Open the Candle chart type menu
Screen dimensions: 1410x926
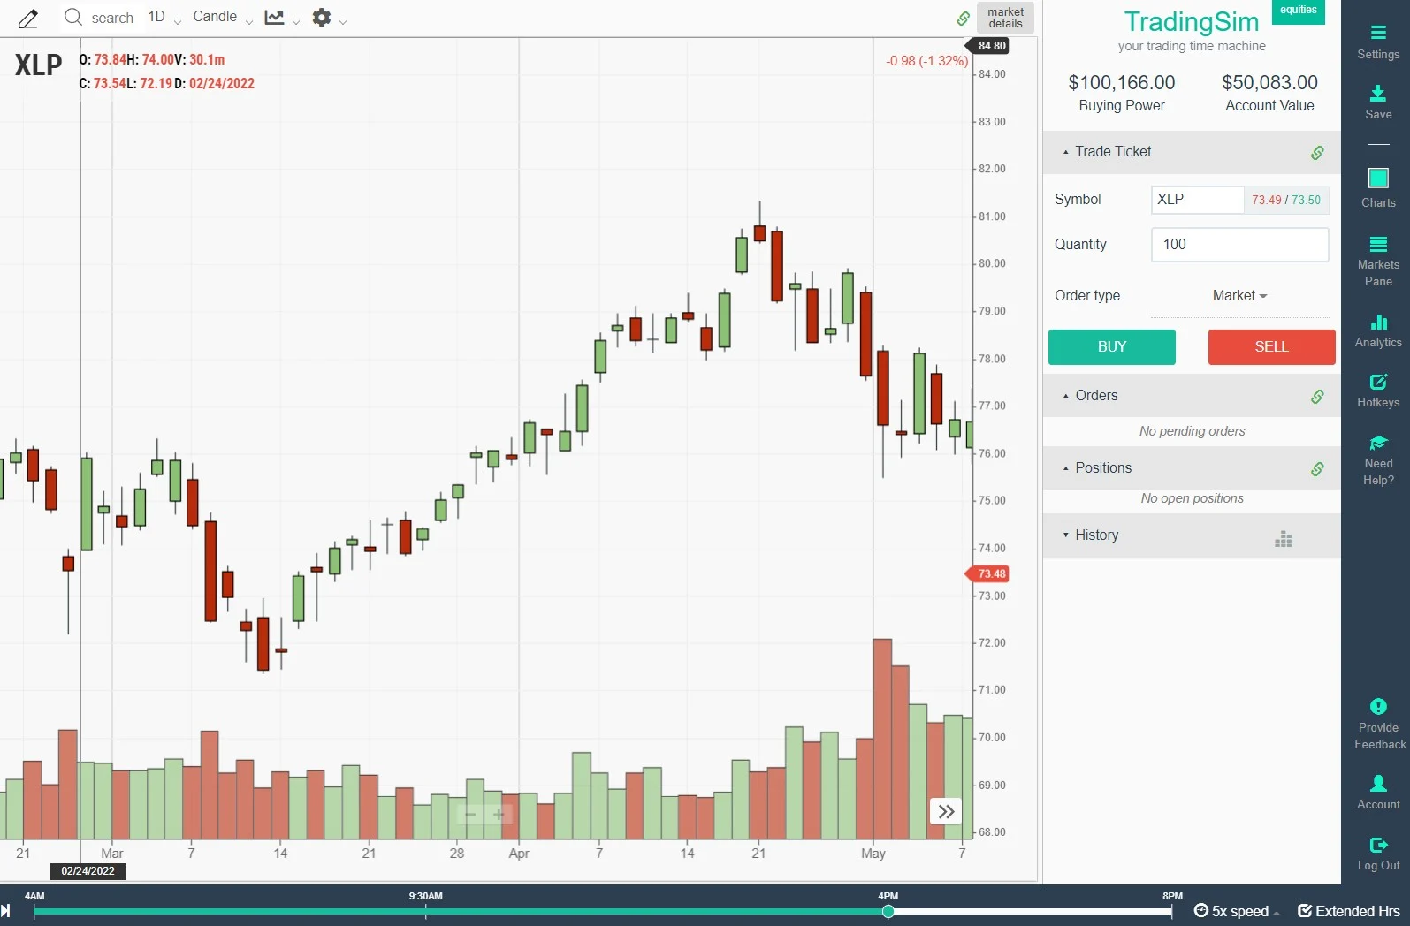pos(222,18)
